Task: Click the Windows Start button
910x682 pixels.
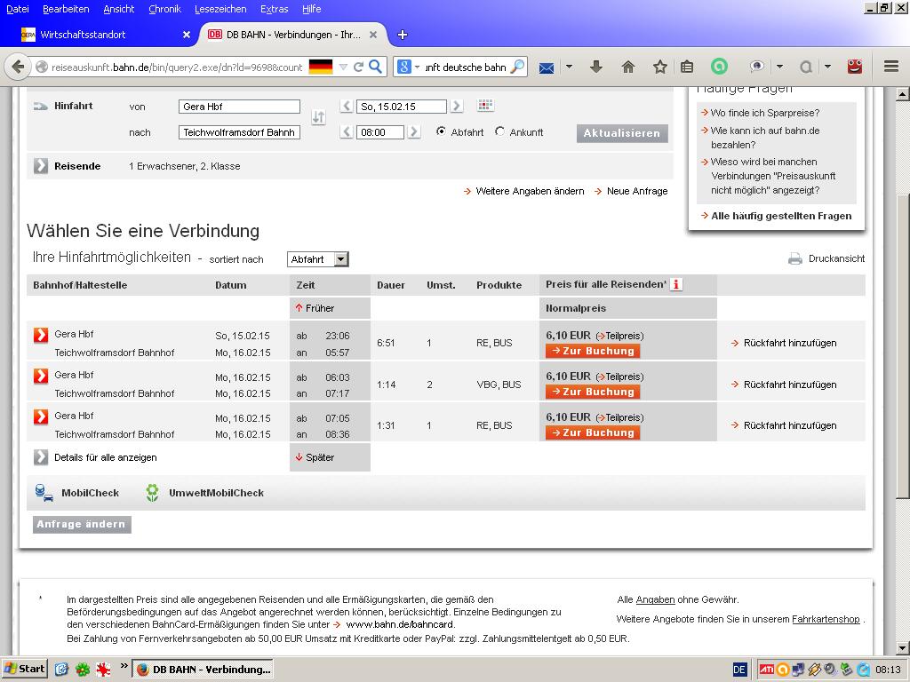Action: click(24, 669)
